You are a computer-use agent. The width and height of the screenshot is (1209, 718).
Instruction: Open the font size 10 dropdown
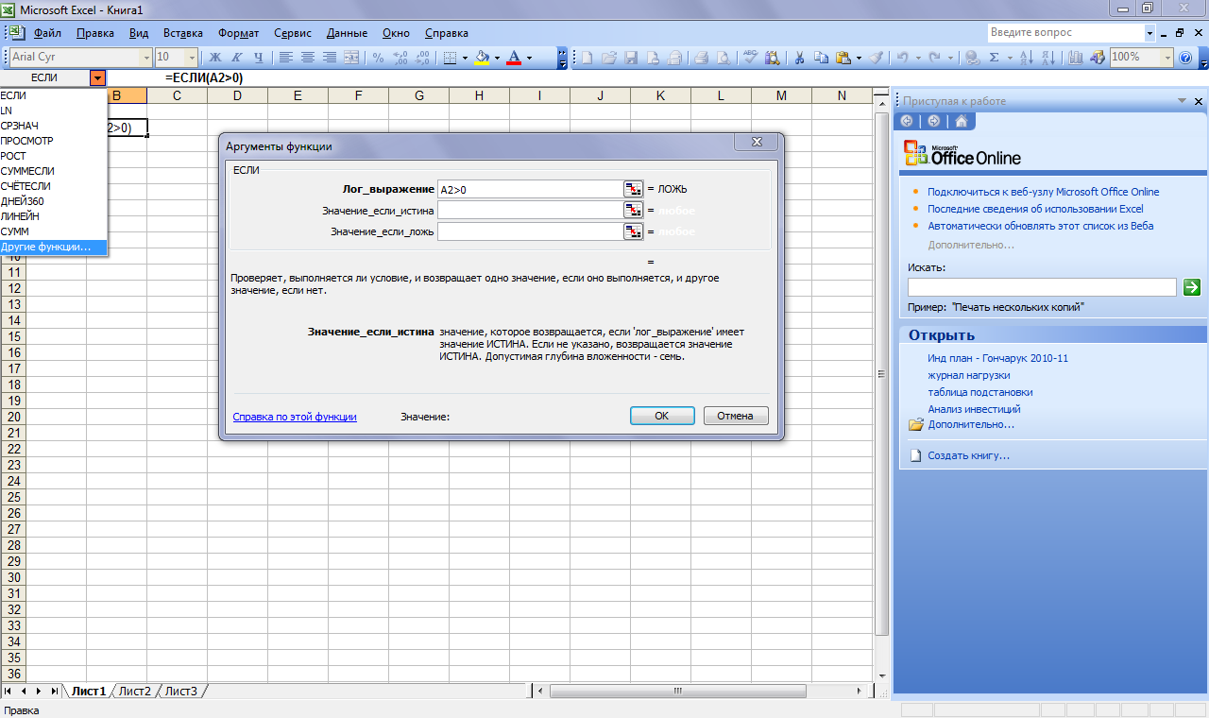click(192, 57)
